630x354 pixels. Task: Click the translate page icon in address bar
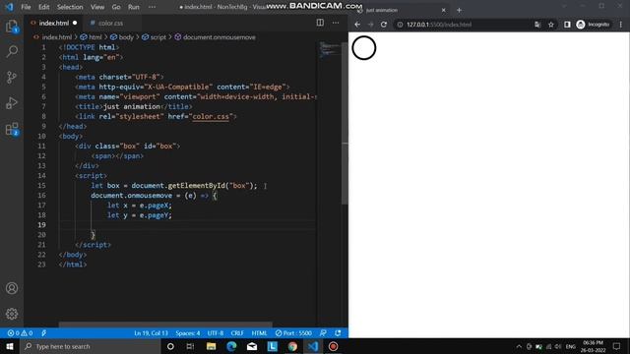click(x=537, y=25)
